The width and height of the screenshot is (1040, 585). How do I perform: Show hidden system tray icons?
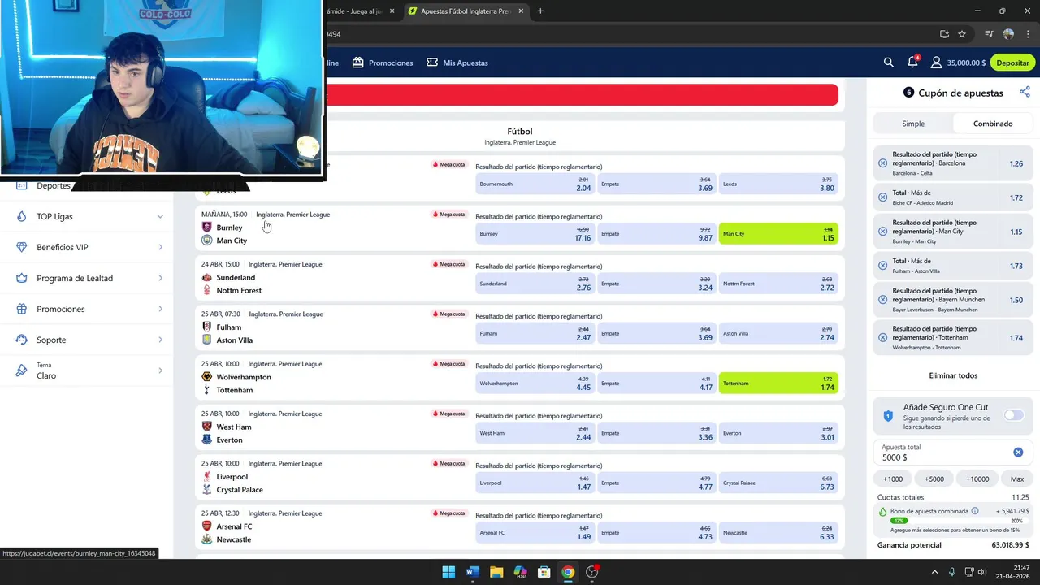934,572
